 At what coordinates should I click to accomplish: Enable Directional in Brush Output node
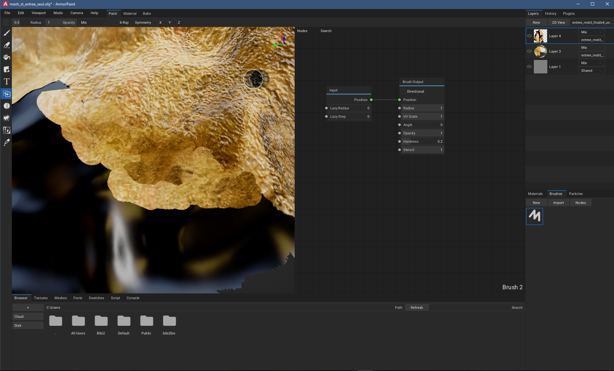[x=404, y=91]
